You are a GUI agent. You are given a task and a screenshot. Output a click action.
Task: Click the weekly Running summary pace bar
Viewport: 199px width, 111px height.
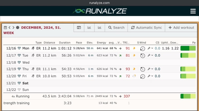click(188, 96)
